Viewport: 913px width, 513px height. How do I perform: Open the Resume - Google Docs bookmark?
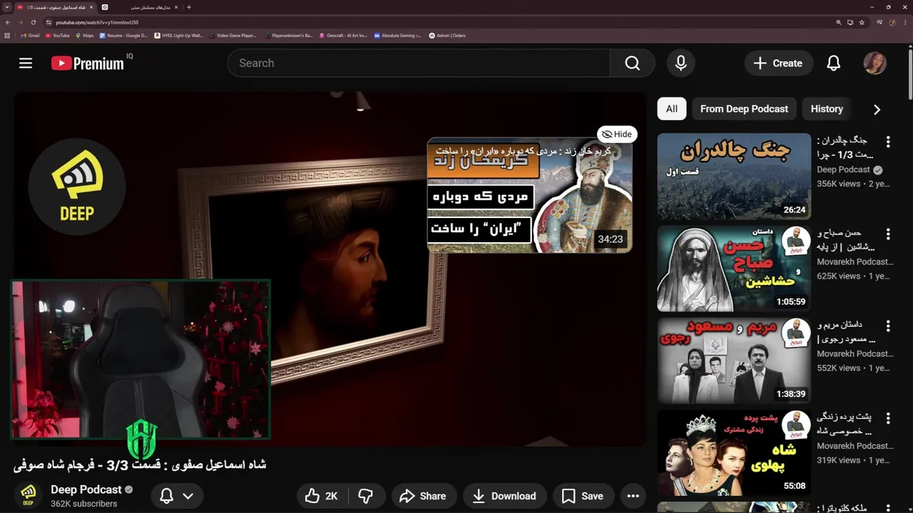click(x=123, y=35)
